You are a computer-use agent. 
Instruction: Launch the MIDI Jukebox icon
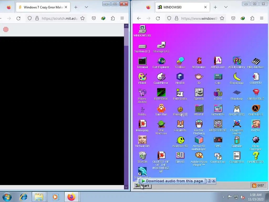(x=255, y=63)
